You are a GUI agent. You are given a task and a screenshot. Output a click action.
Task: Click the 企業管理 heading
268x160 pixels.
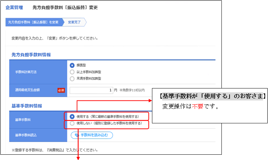pos(14,7)
